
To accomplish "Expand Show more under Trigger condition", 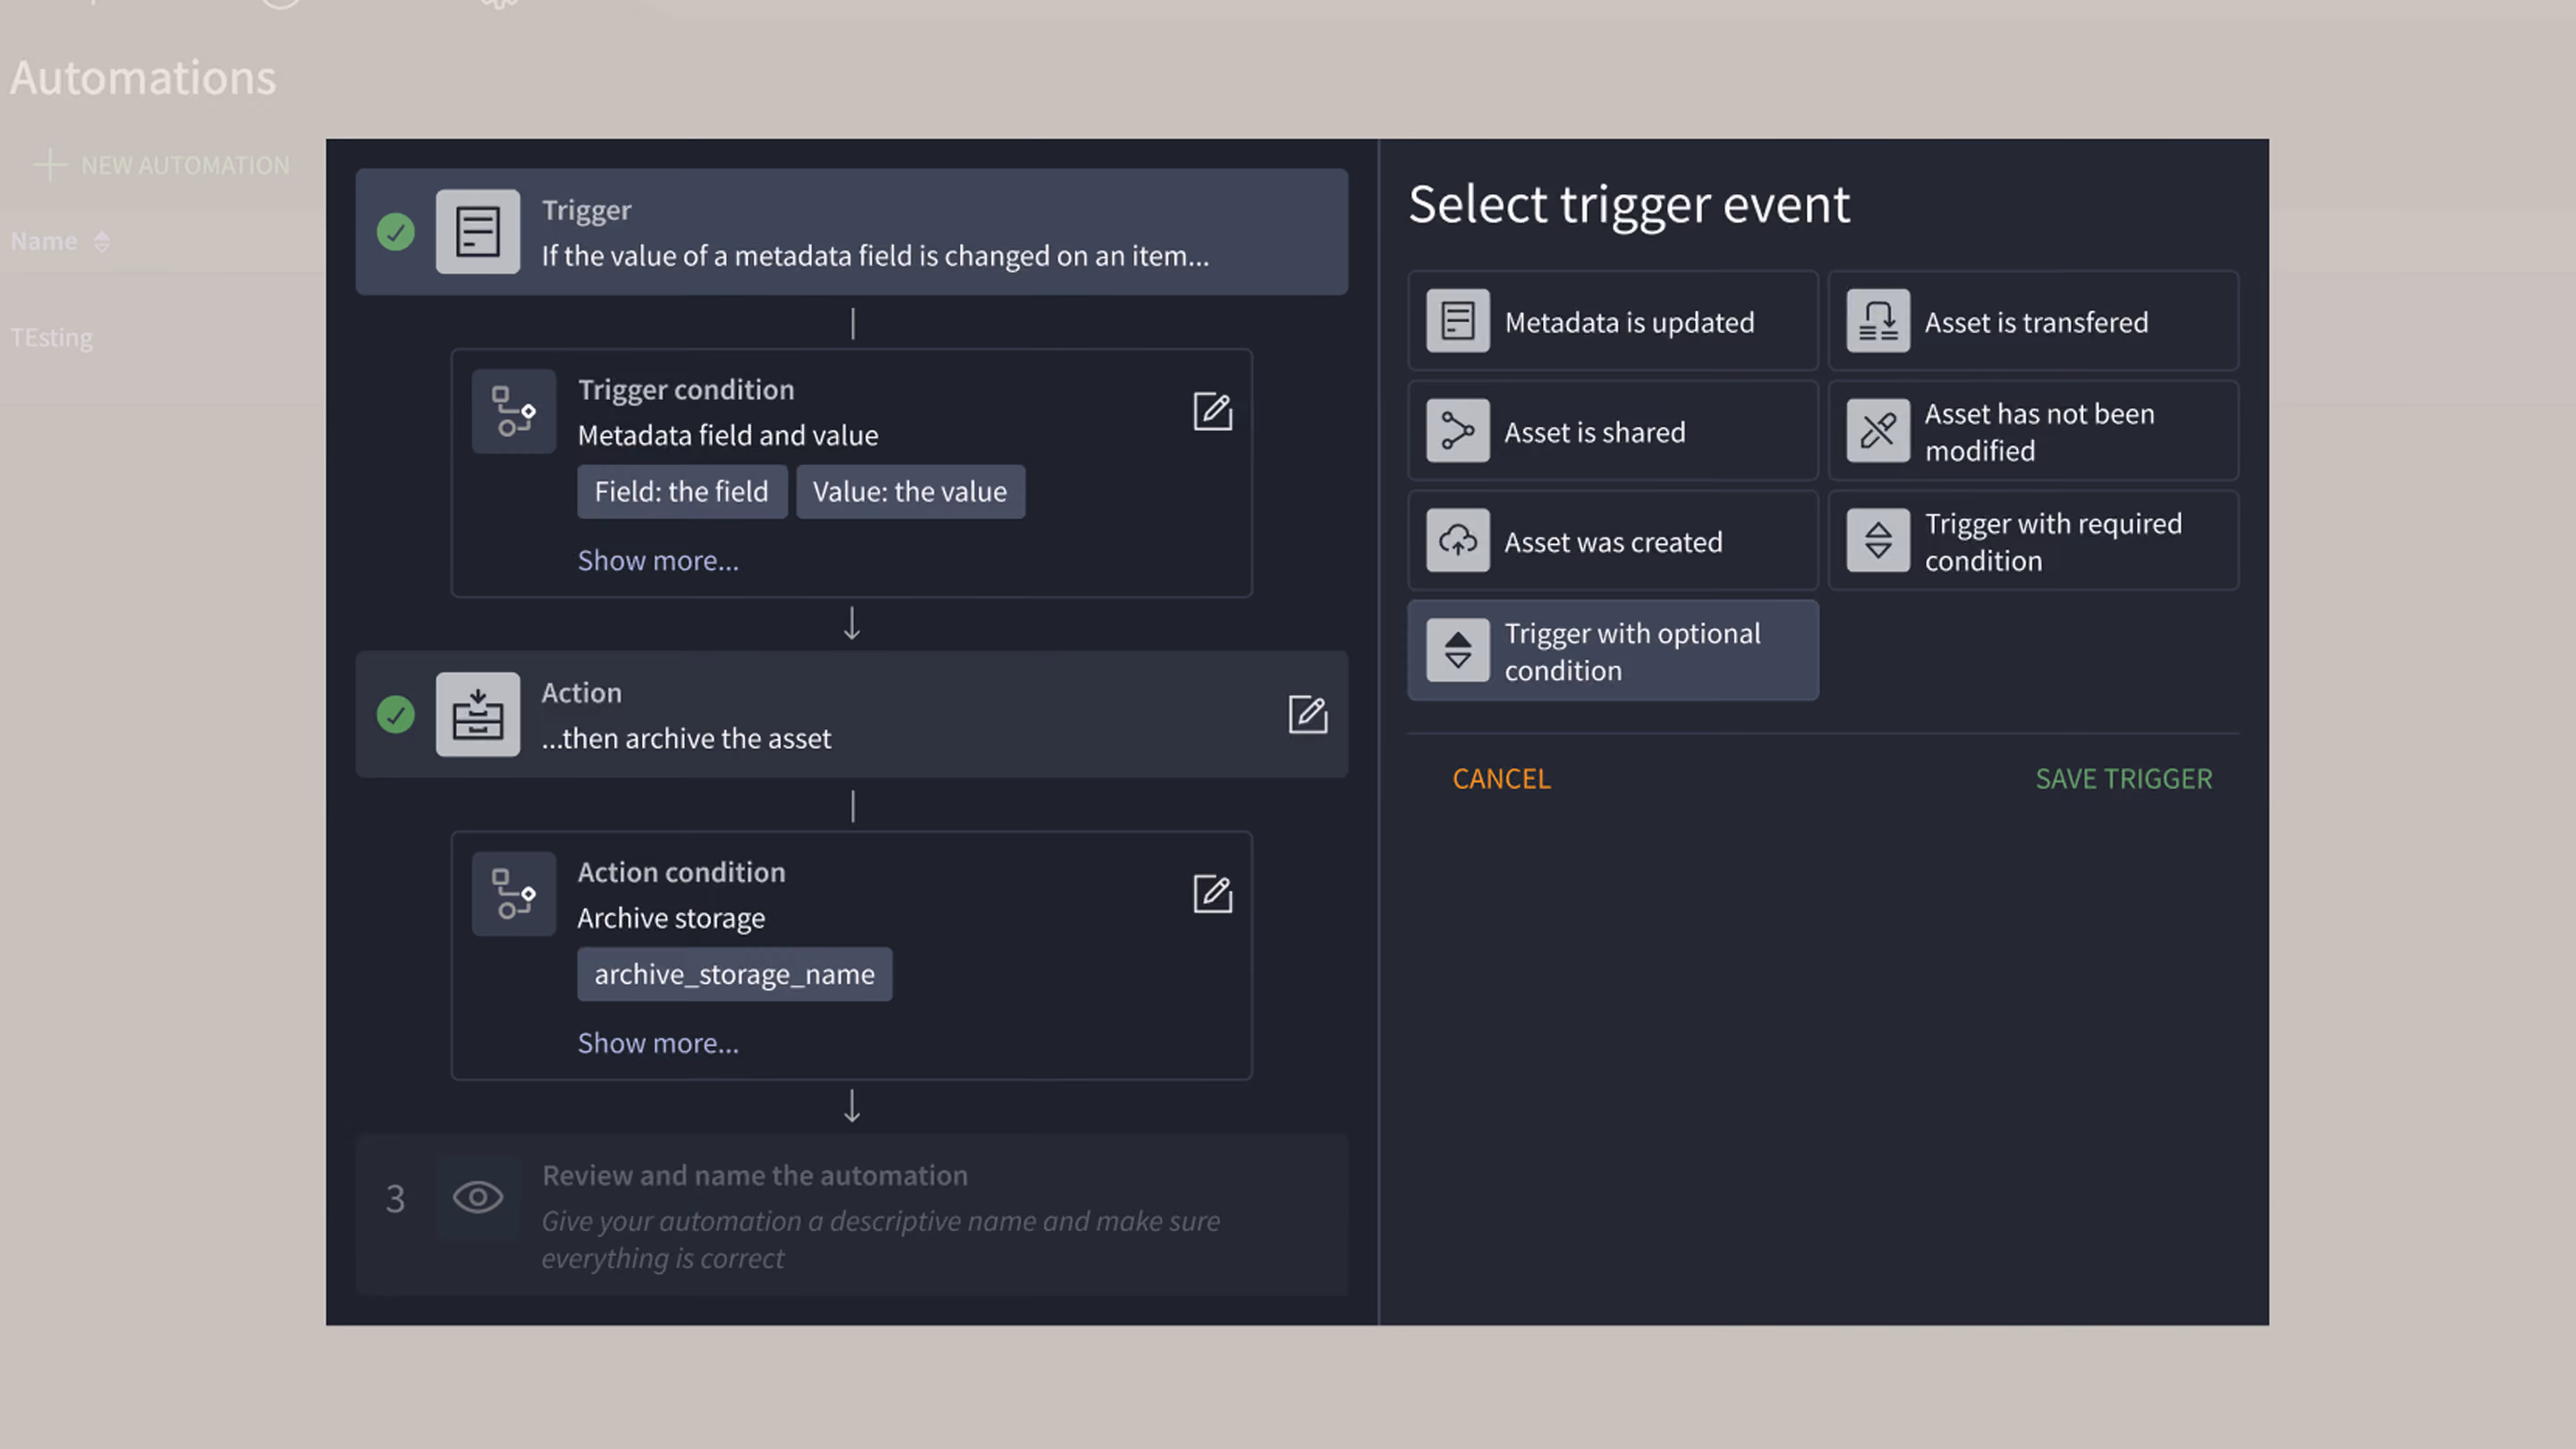I will click(x=658, y=560).
